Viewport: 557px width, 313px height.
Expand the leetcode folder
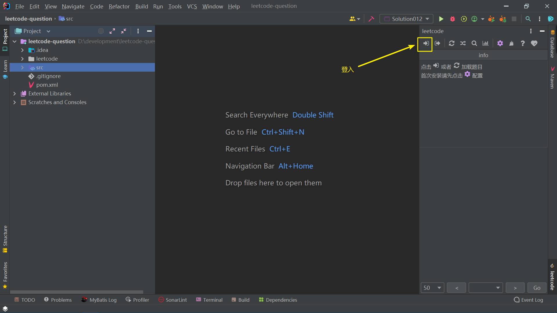point(22,59)
